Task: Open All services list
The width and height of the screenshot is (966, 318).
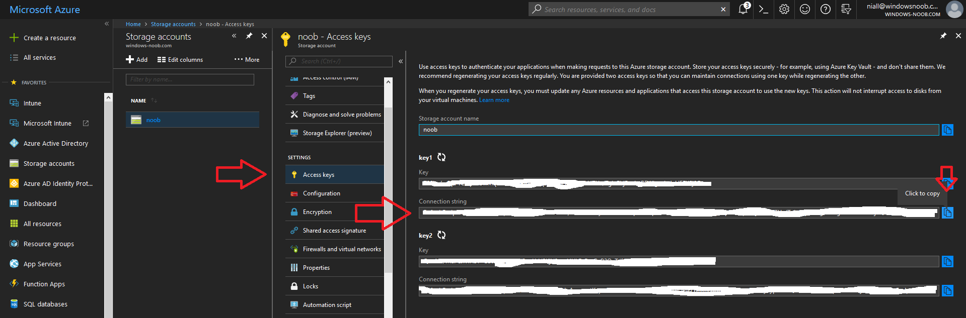Action: tap(40, 58)
